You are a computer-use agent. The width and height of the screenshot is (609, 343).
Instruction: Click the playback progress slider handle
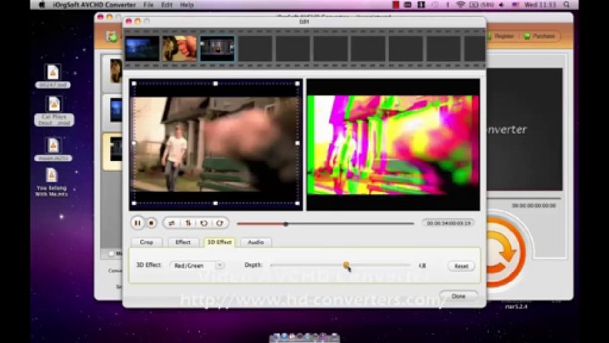point(286,224)
